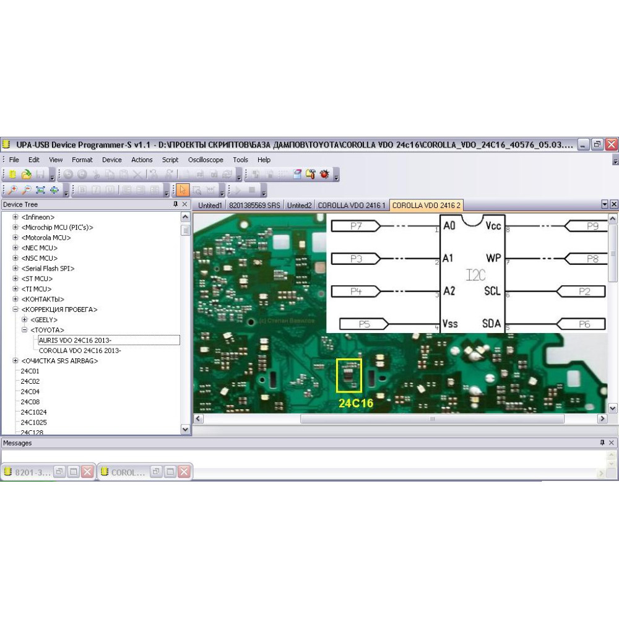Select COROLLA VDO 24C16 2013- tree item

pos(80,350)
